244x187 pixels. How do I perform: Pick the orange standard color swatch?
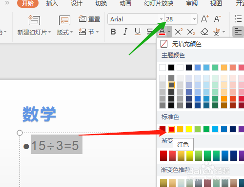(180, 129)
